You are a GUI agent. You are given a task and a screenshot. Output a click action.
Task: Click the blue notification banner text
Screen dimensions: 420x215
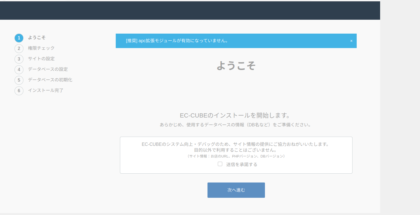(x=176, y=41)
